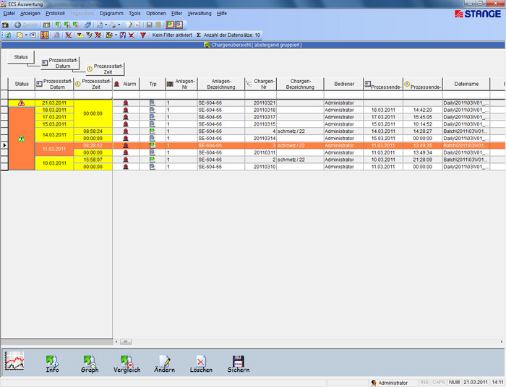Click the Status grouping button
506x387 pixels.
tap(21, 56)
